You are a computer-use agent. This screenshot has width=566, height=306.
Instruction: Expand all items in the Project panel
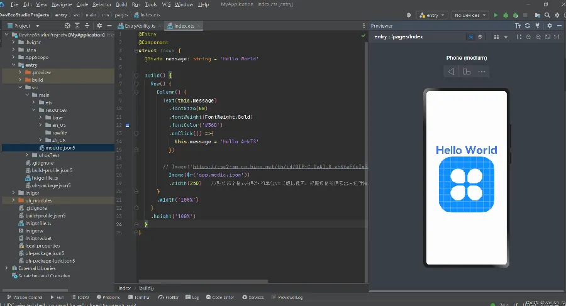point(77,26)
